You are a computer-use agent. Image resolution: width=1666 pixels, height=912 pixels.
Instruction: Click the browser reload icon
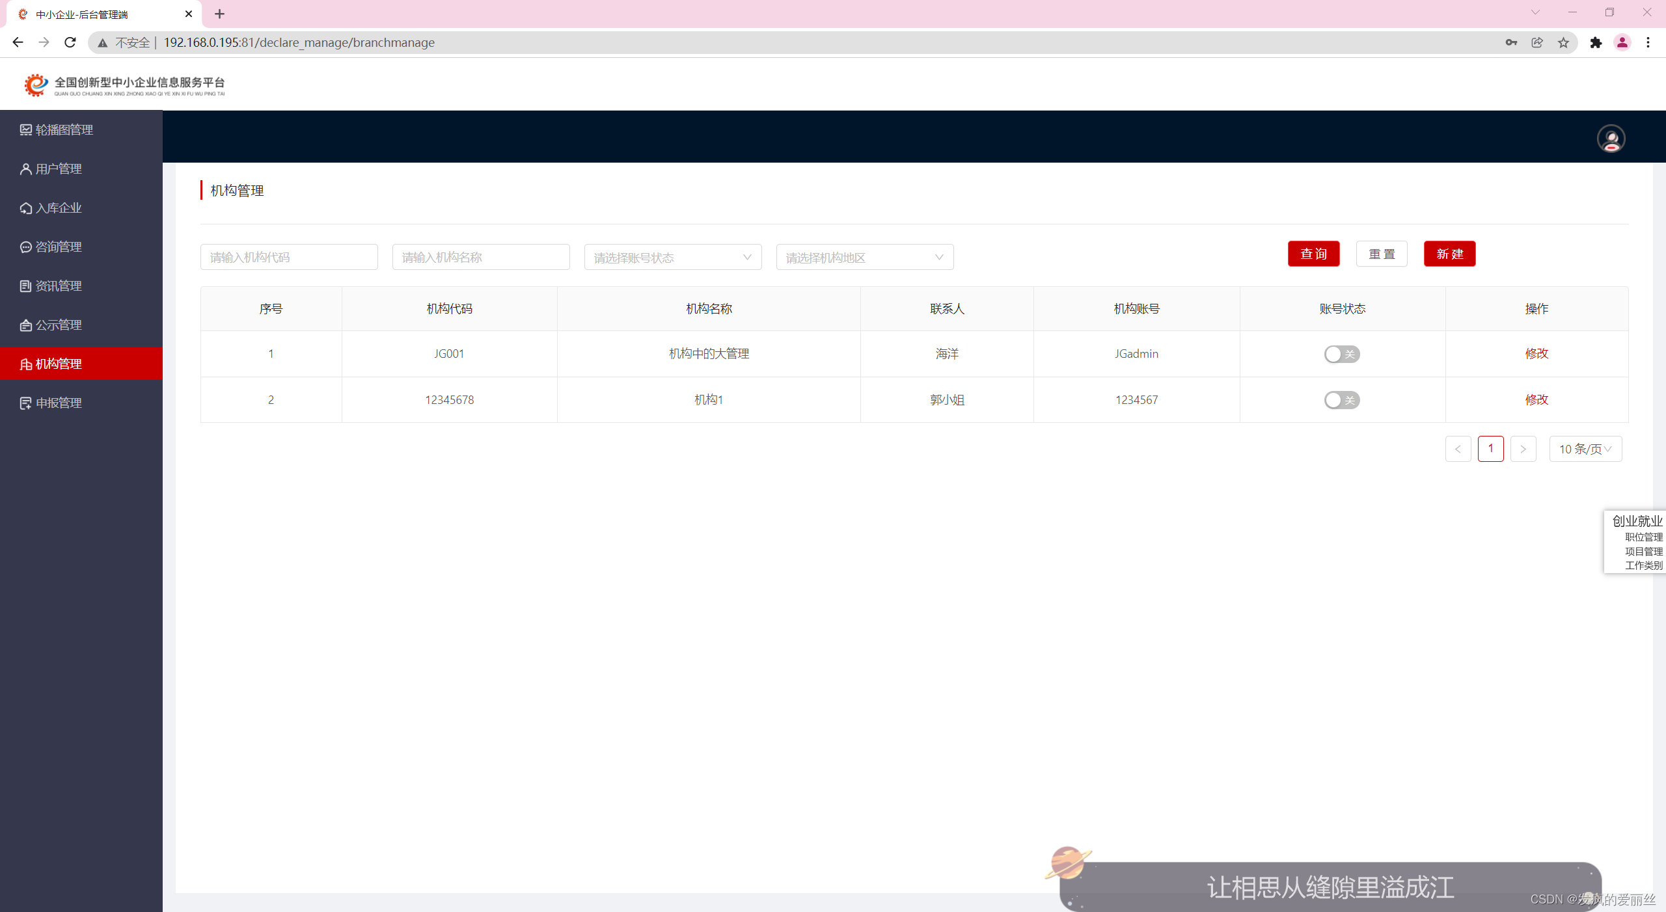coord(70,42)
